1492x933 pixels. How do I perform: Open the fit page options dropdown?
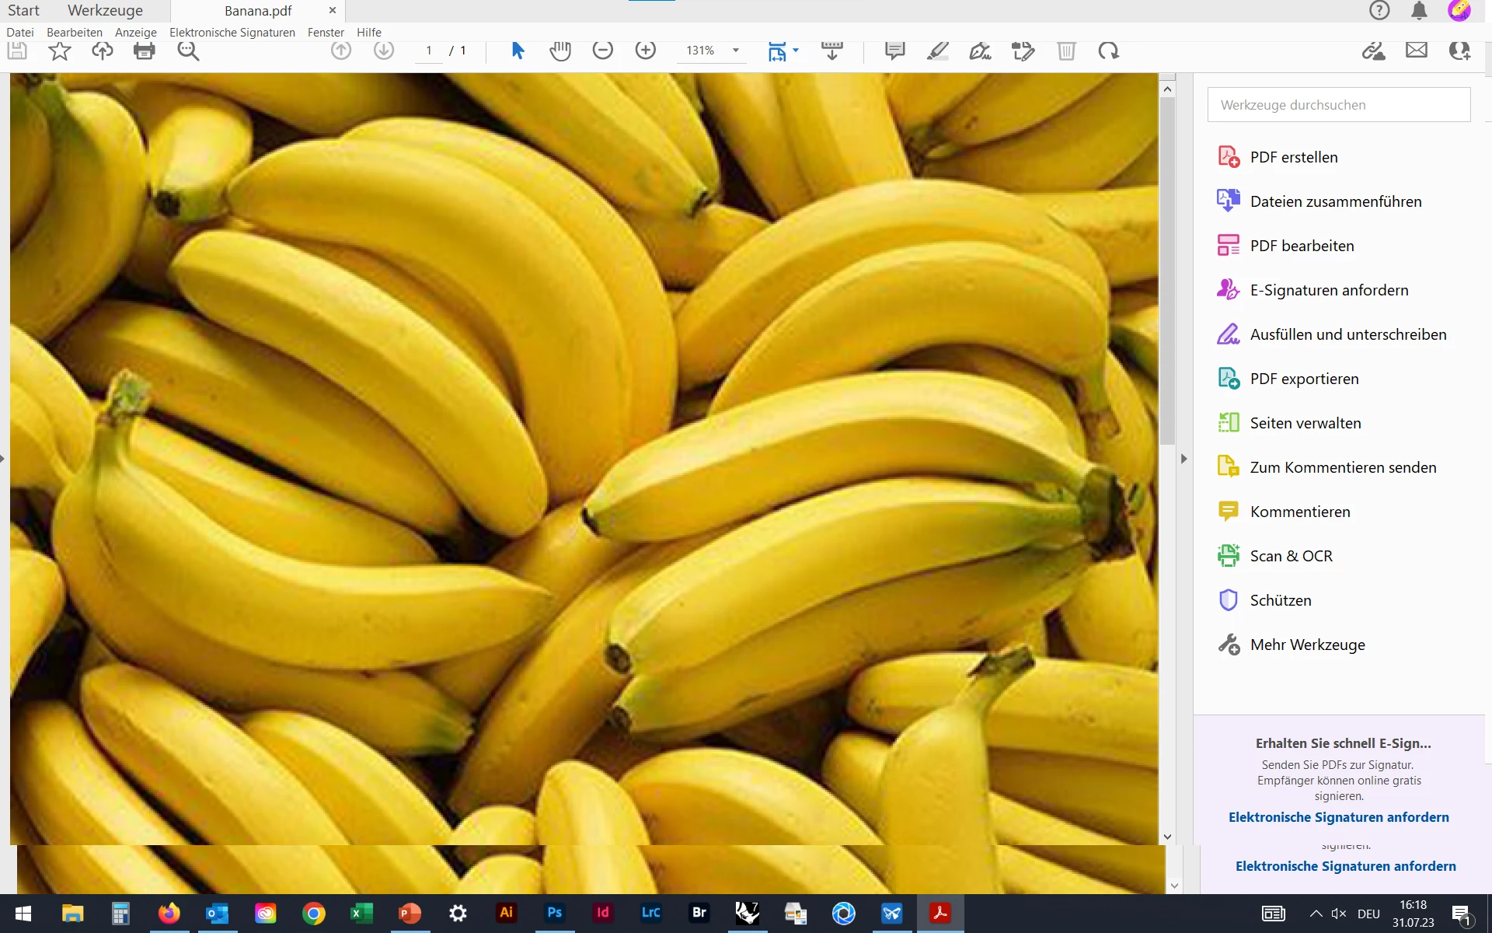point(795,51)
